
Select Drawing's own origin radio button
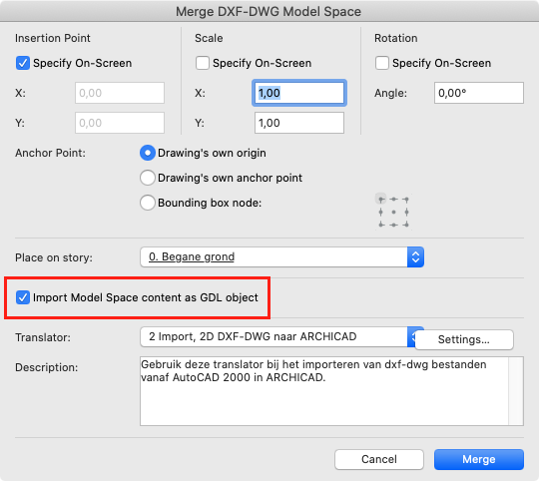click(x=148, y=153)
